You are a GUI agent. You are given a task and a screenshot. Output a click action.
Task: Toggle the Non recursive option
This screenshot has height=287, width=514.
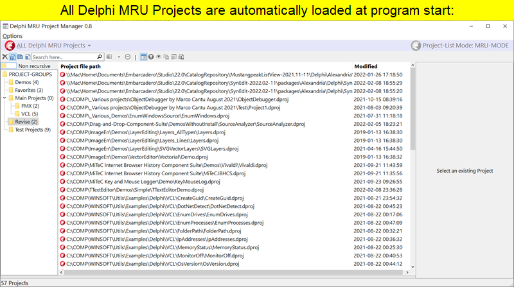coord(8,66)
